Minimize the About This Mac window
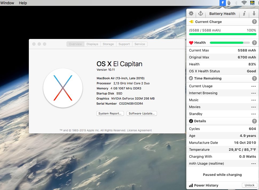 39,44
